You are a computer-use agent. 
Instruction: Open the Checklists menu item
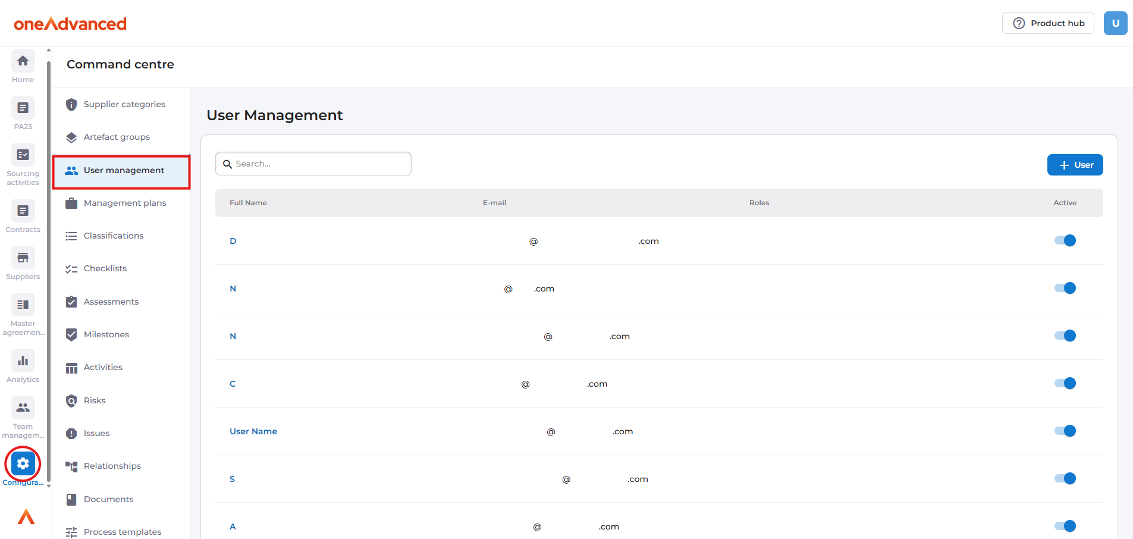point(105,269)
